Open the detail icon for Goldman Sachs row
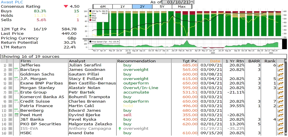Viewport: 288px width, 137px height. click(x=10, y=74)
